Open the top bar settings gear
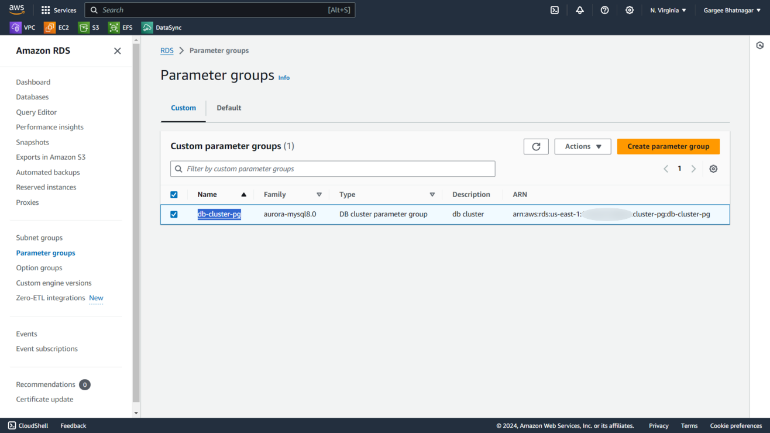 point(630,10)
